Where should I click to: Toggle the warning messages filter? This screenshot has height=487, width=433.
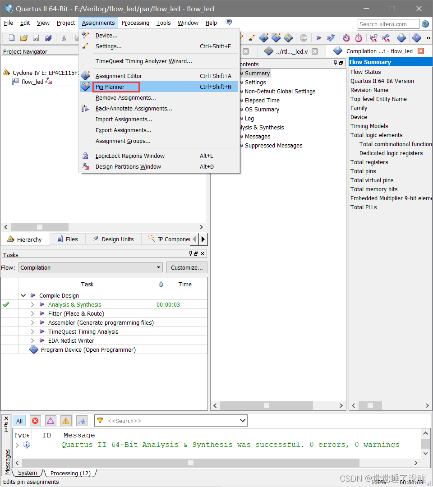point(66,421)
